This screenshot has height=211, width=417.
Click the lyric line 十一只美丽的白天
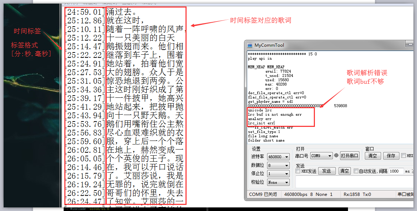tap(141, 38)
